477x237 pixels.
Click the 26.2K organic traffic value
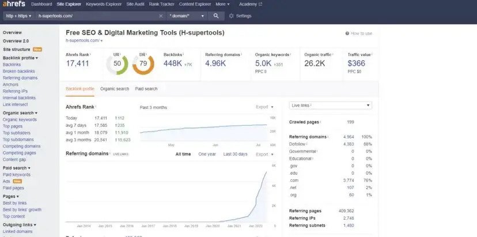pyautogui.click(x=315, y=63)
